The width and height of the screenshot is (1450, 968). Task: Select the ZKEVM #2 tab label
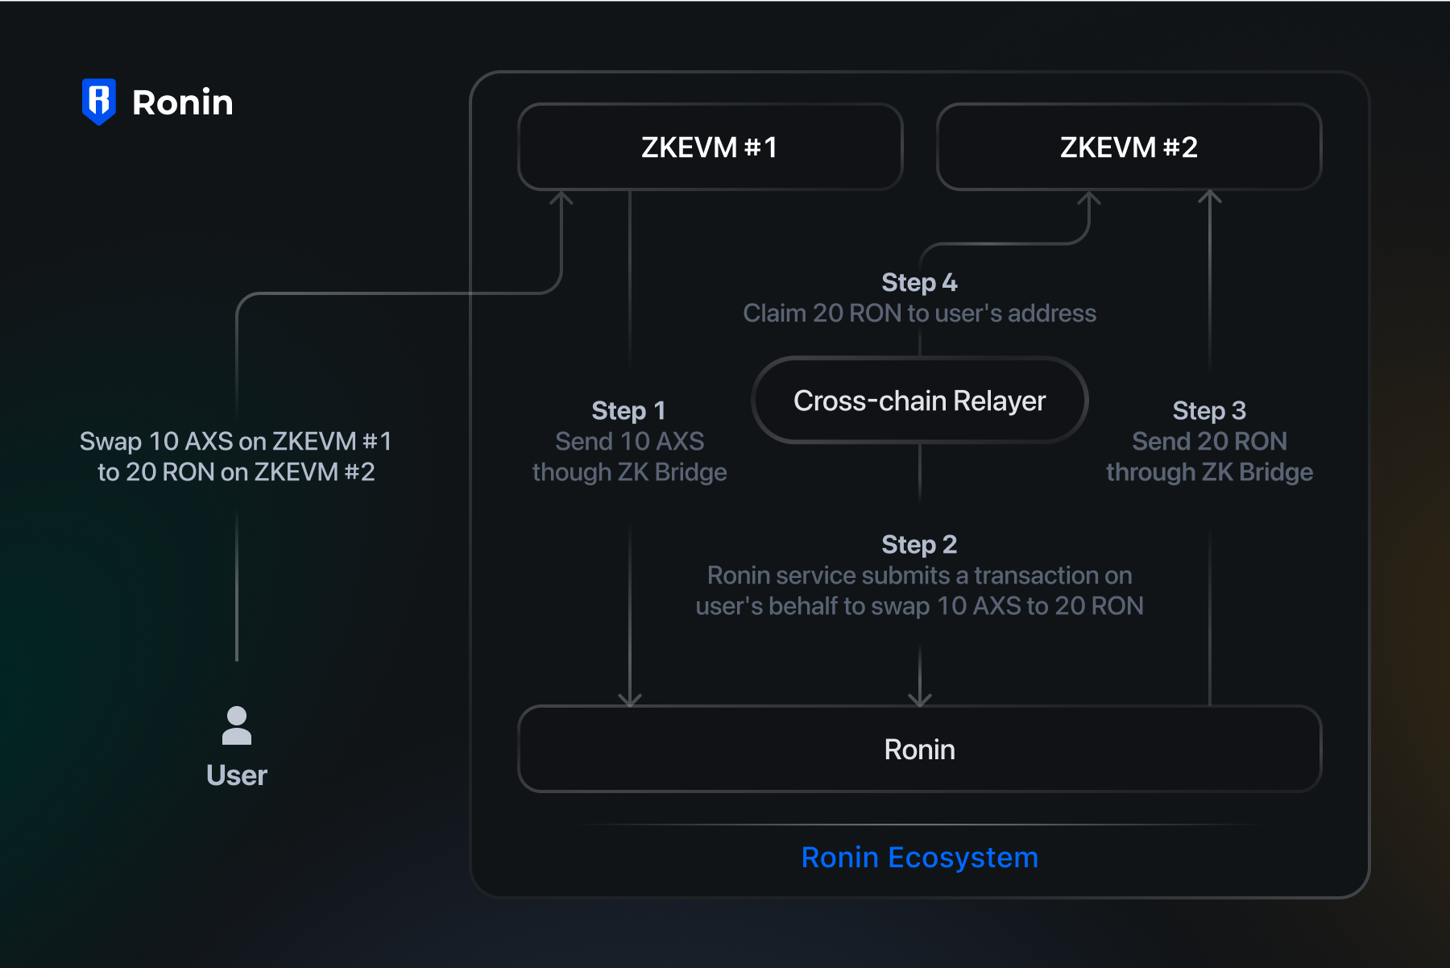click(1128, 147)
